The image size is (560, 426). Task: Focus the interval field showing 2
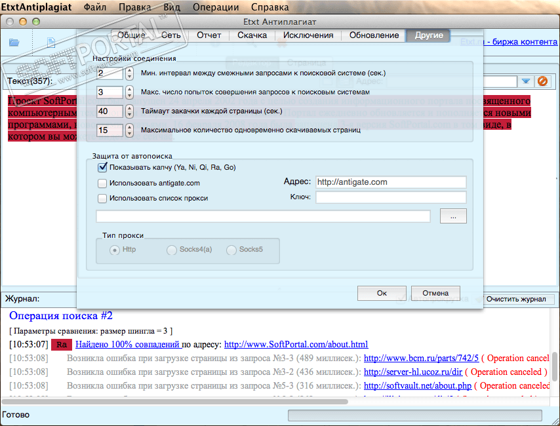tap(110, 73)
